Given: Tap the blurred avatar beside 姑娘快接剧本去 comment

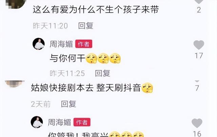Looking at the screenshot, I should pyautogui.click(x=15, y=84).
